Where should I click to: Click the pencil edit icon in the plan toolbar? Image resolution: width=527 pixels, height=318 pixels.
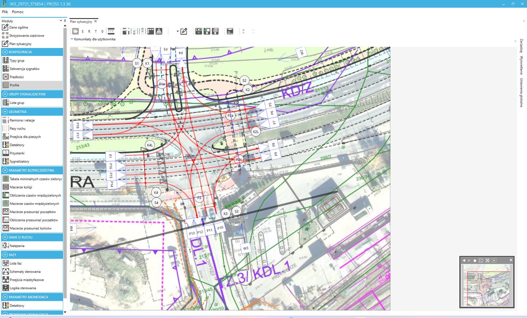point(184,31)
